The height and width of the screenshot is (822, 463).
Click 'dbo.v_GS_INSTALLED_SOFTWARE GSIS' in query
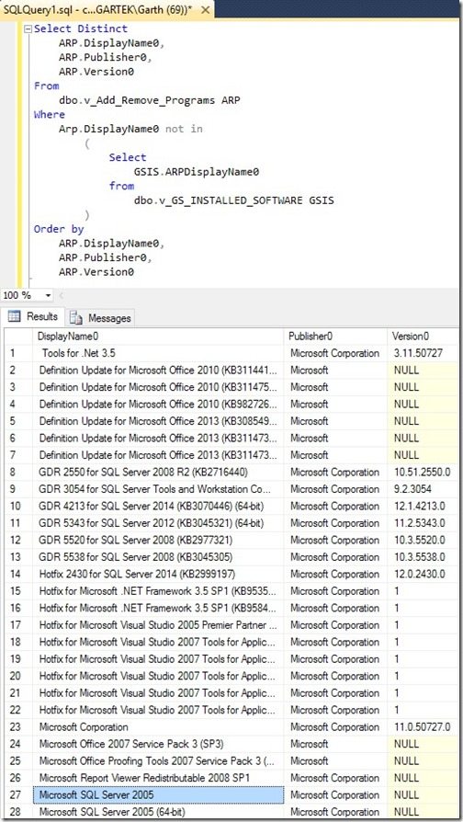pos(233,200)
